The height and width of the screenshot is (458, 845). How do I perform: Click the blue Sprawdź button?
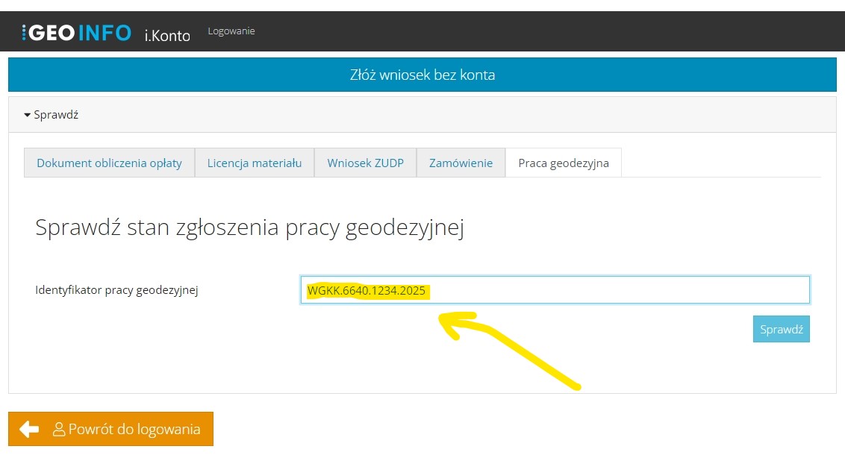click(x=781, y=329)
